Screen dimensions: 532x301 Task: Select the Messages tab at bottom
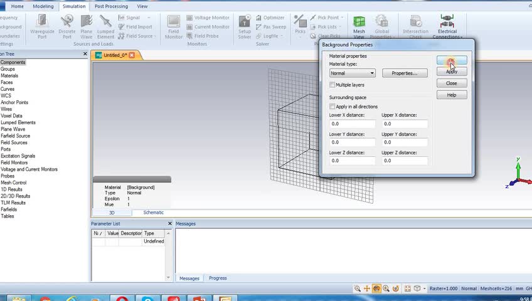(189, 278)
